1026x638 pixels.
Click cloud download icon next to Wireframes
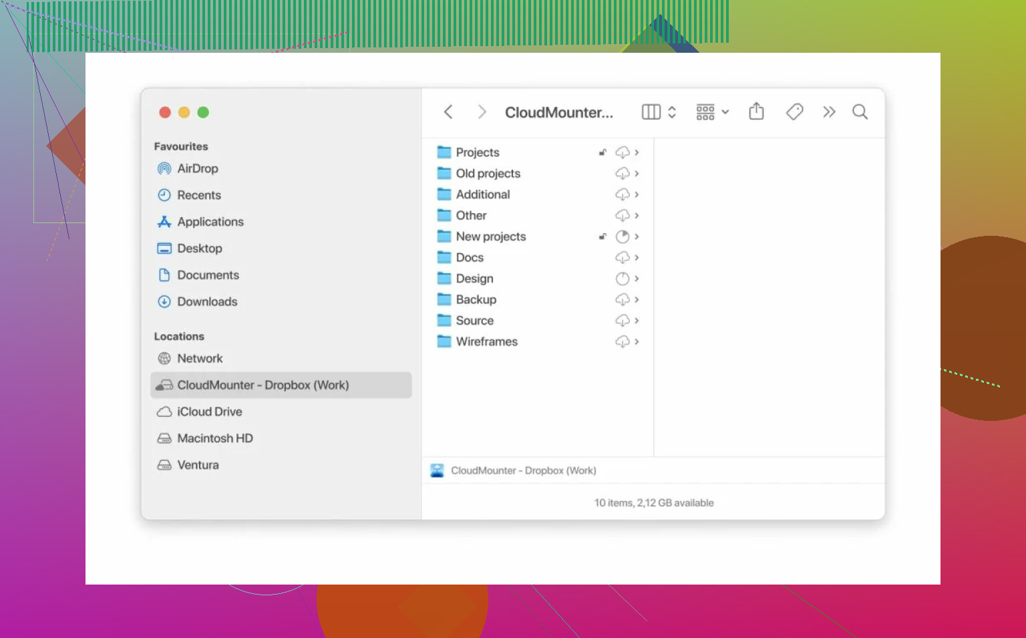[622, 342]
